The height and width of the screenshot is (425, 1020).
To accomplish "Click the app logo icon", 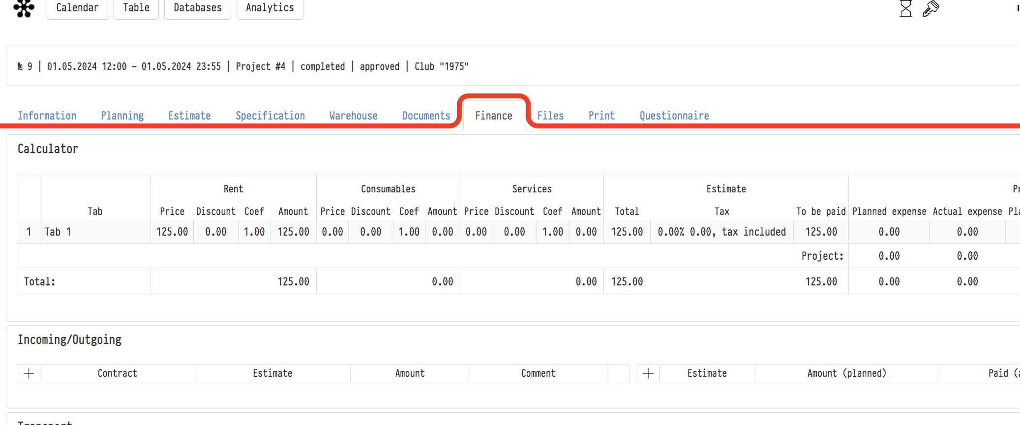I will [24, 8].
